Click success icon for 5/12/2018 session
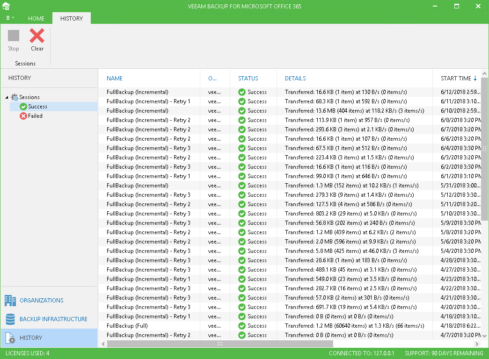 click(242, 195)
